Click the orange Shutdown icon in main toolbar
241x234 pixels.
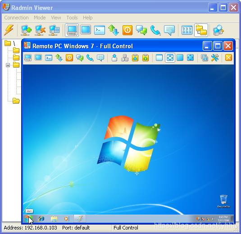[127, 30]
